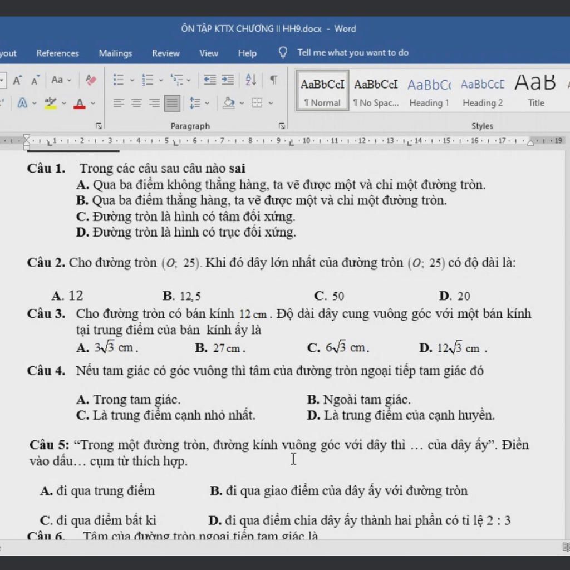The width and height of the screenshot is (570, 570).
Task: Open the View tab
Action: [x=209, y=53]
